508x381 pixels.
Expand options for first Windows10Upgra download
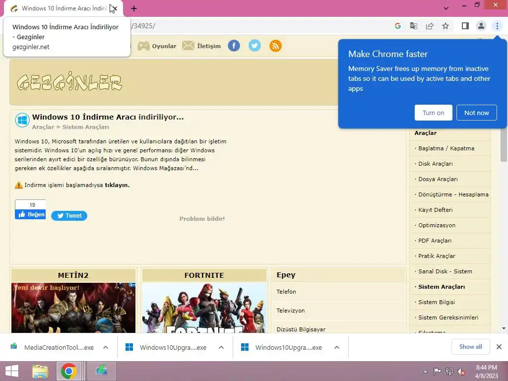click(221, 347)
